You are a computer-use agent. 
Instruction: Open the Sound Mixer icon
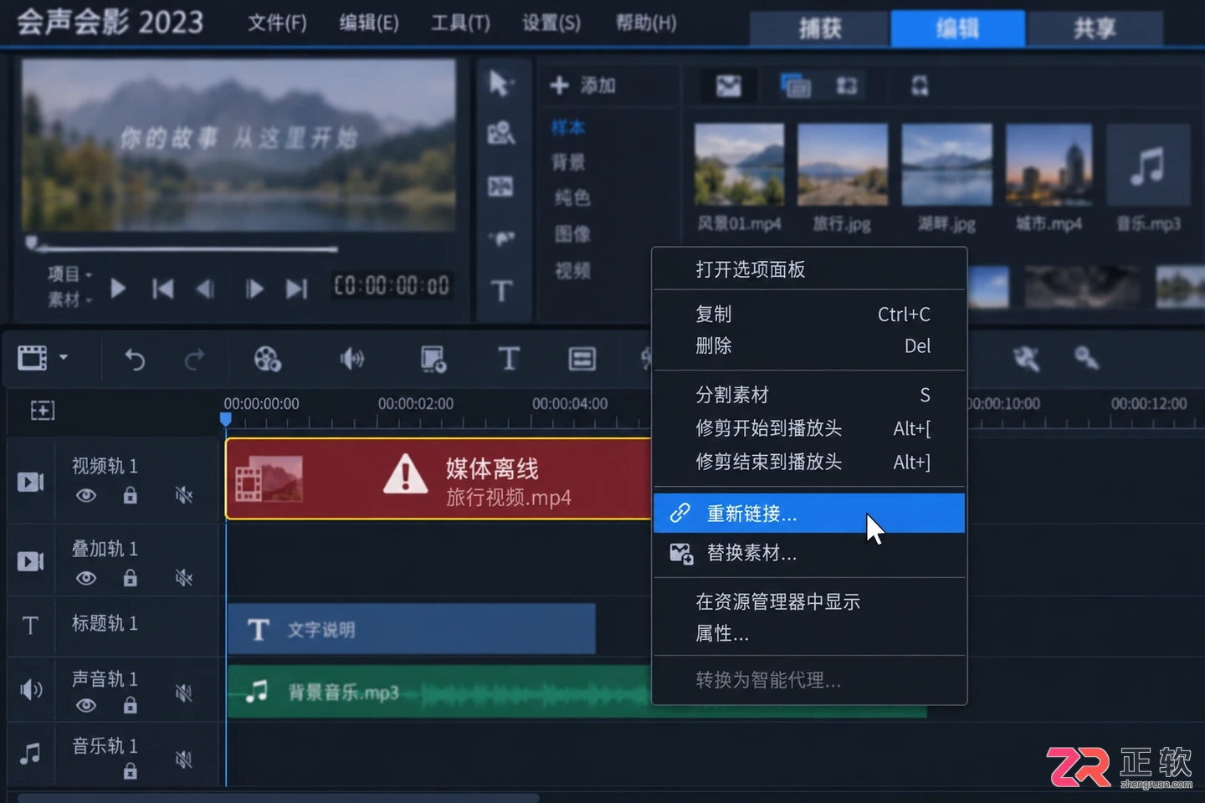click(352, 359)
